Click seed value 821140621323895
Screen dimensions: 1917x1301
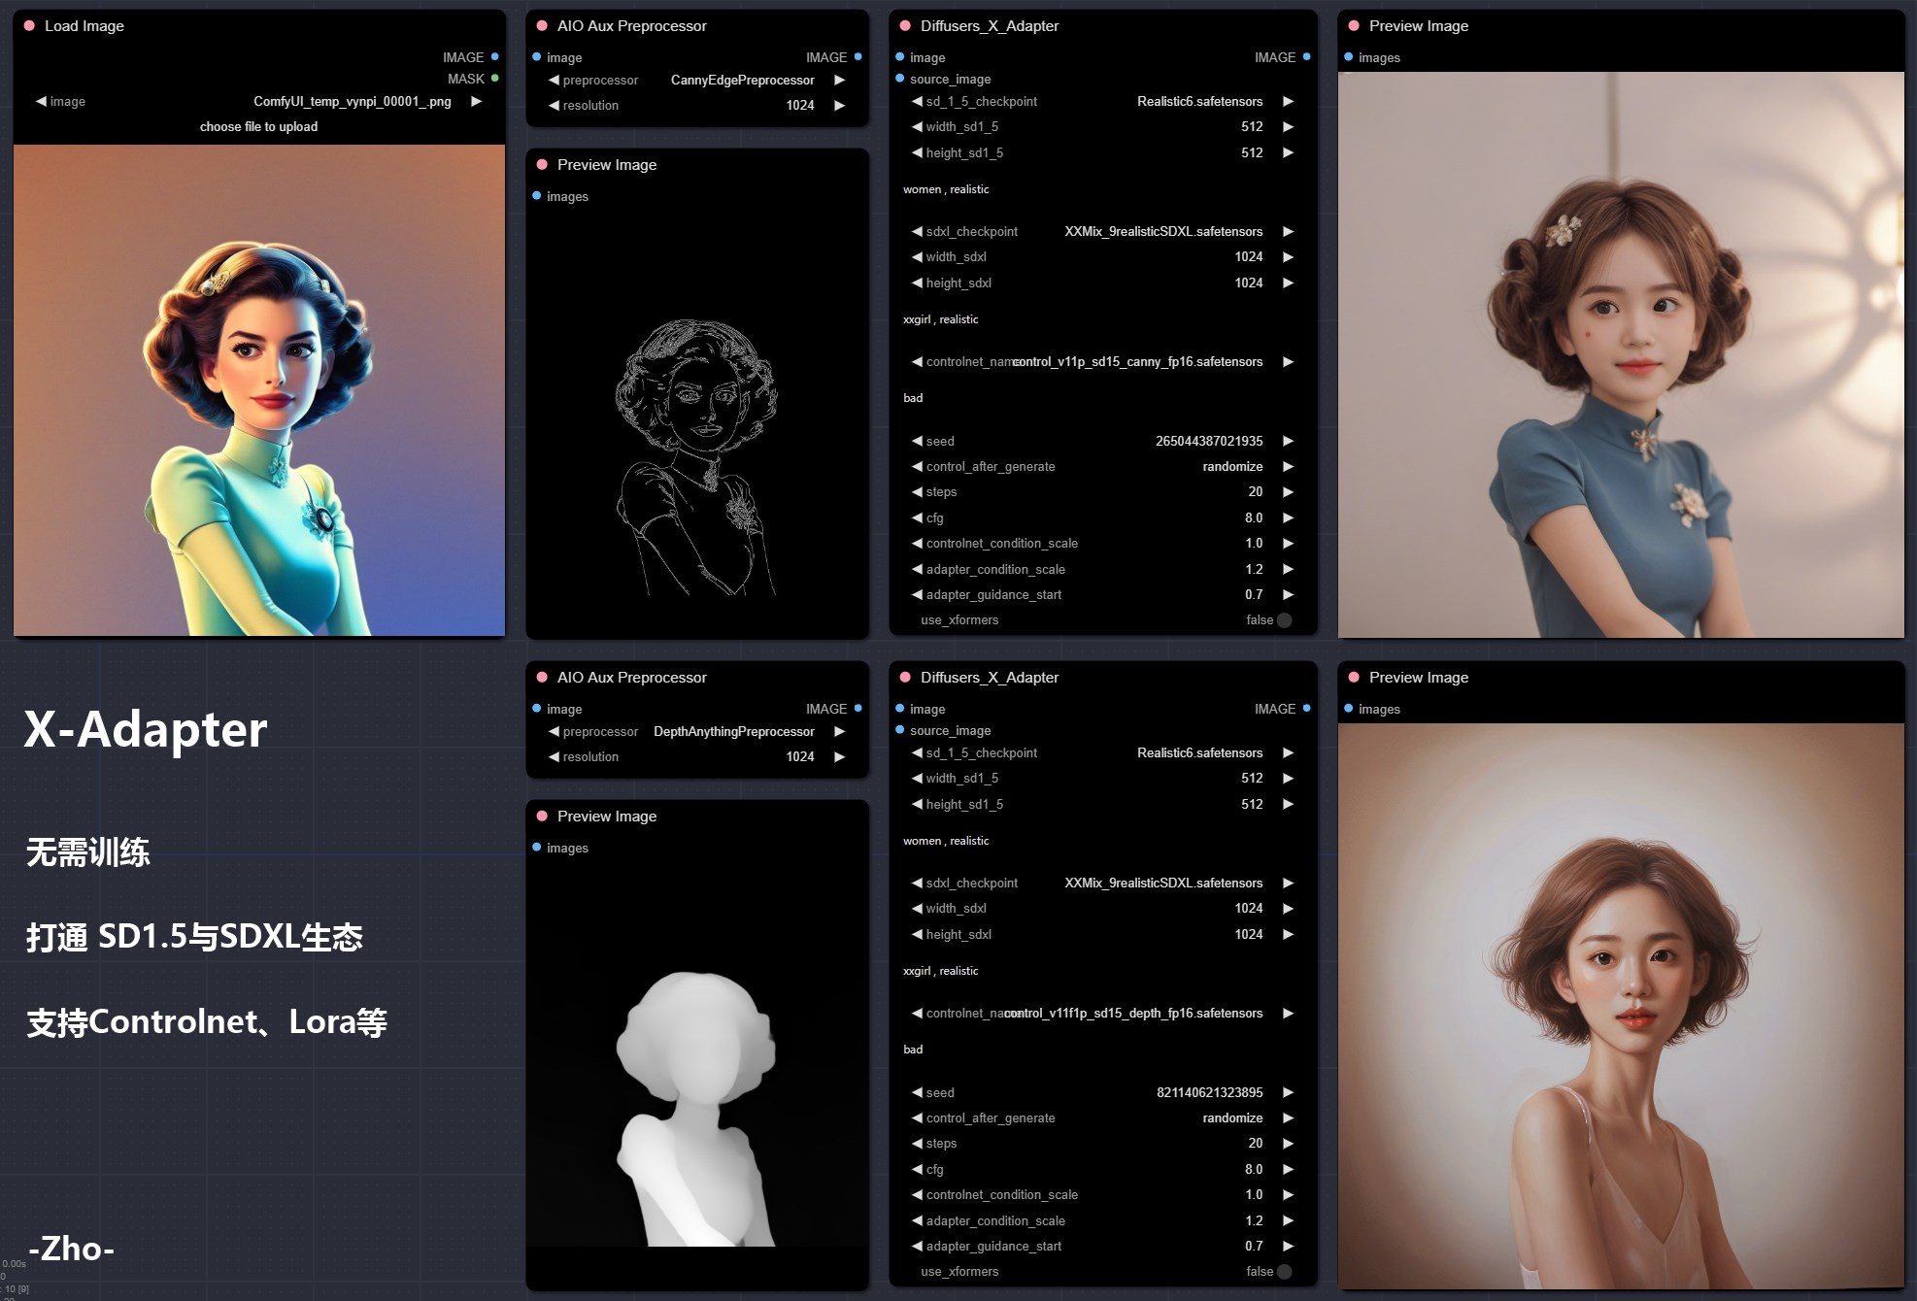coord(1209,1092)
